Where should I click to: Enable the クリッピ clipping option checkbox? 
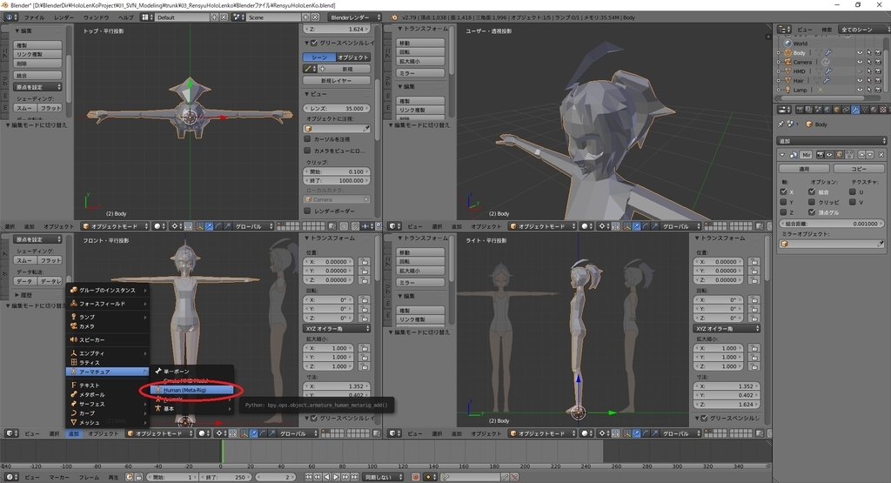812,202
